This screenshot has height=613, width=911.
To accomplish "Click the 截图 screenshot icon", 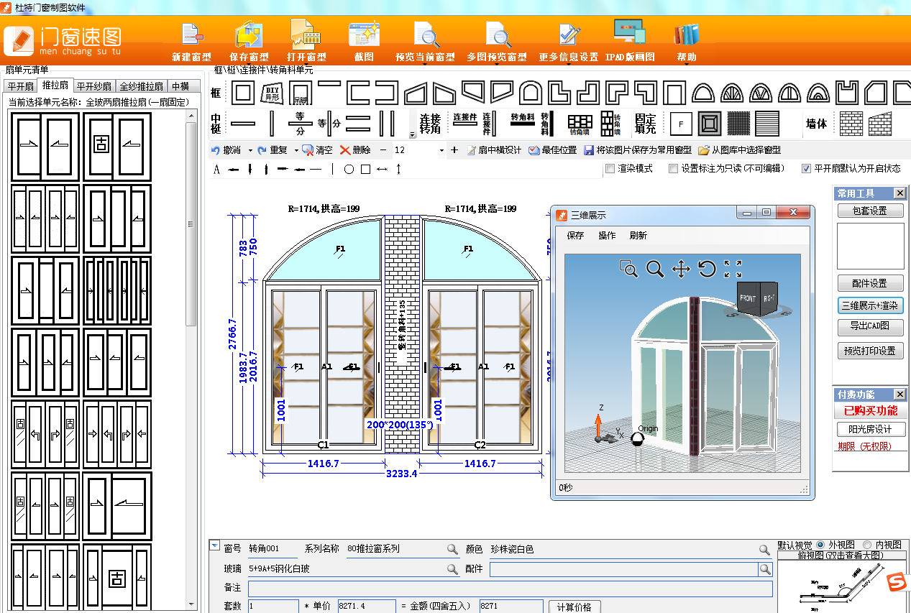I will click(x=364, y=35).
